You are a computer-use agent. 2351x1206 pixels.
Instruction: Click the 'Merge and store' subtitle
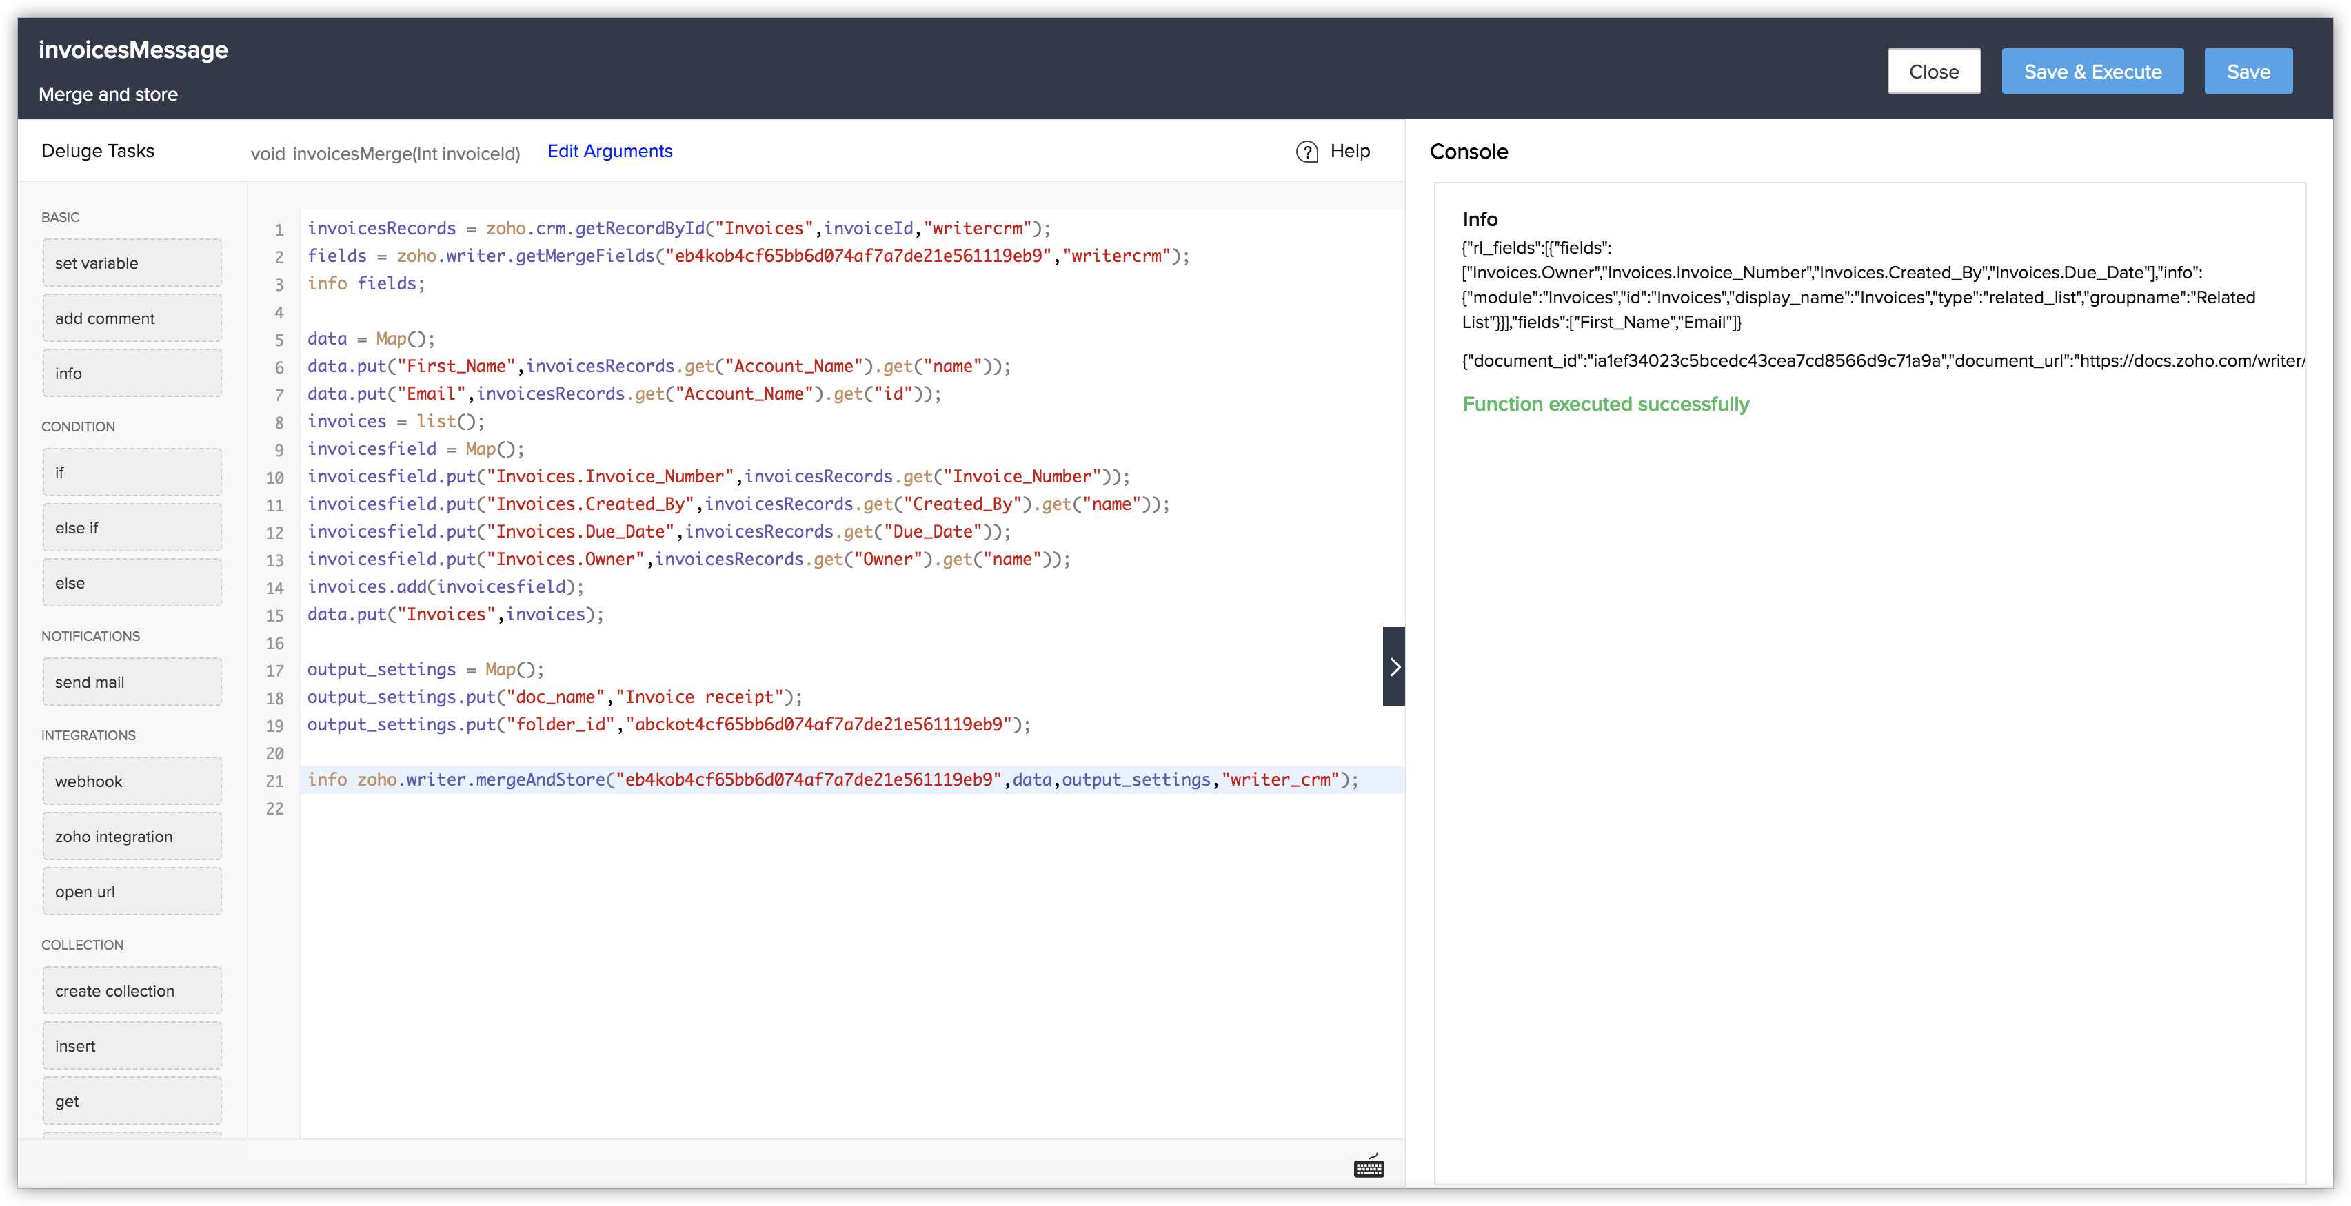[x=108, y=94]
